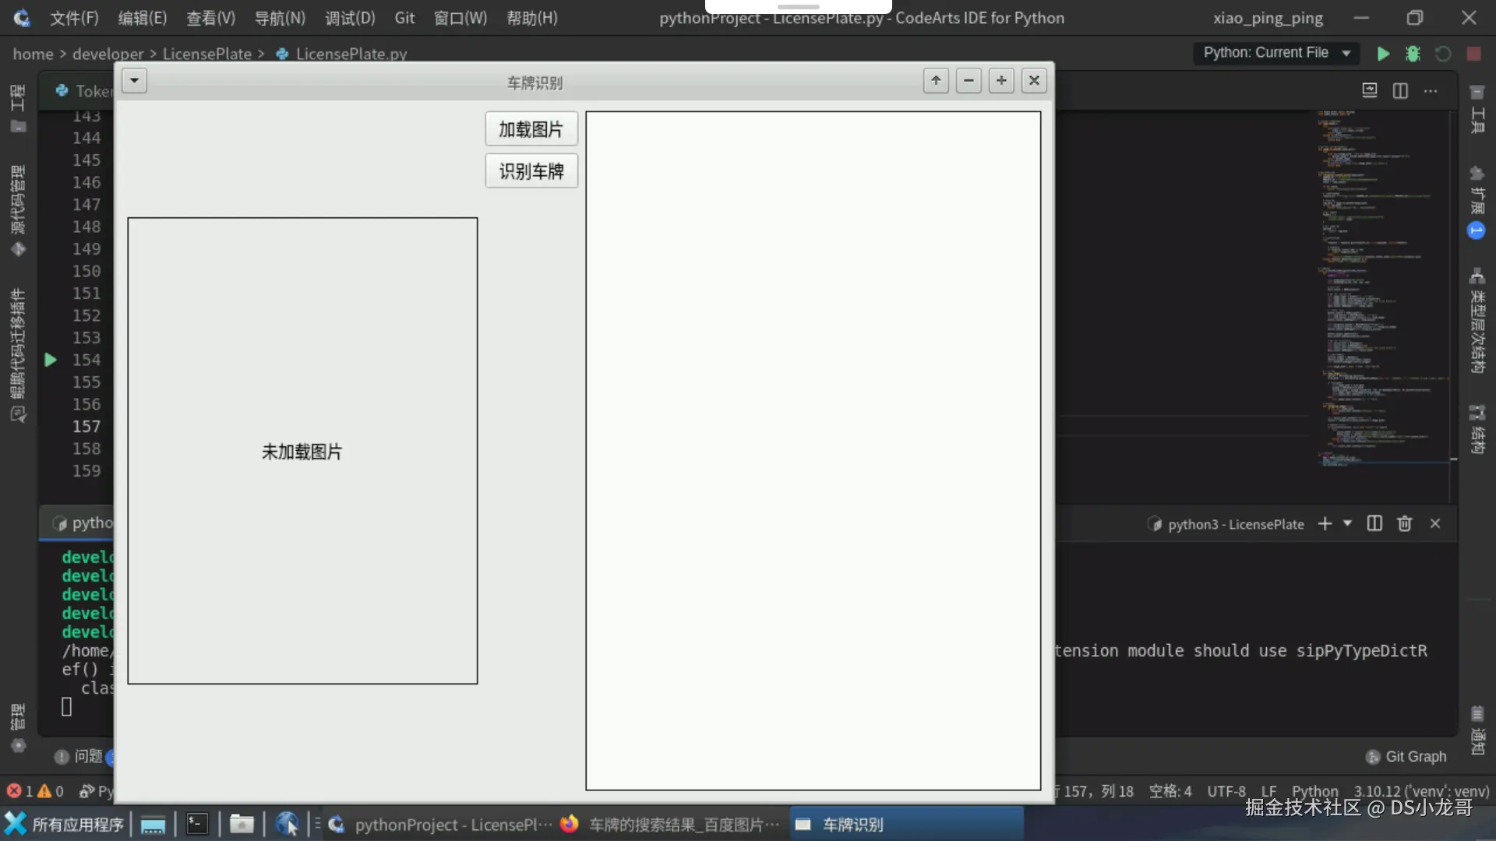Split the editor with split icon

click(1400, 91)
